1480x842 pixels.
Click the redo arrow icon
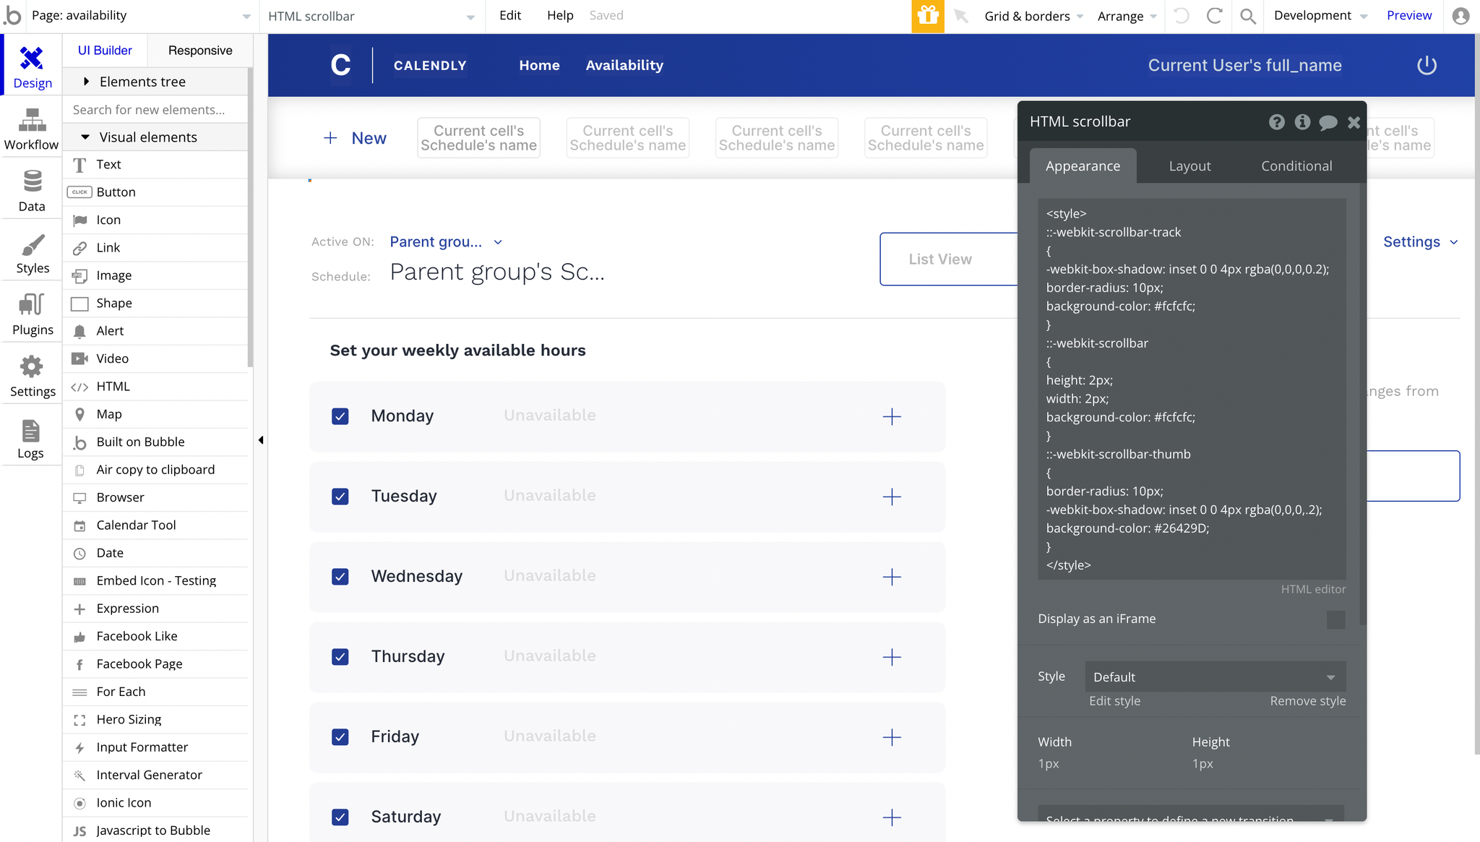(1215, 16)
